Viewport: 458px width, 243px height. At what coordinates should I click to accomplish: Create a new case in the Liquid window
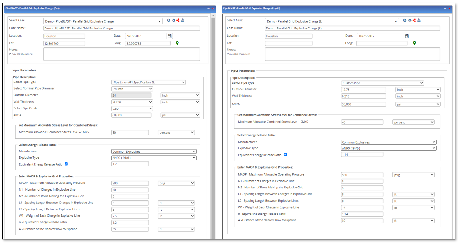(404, 20)
